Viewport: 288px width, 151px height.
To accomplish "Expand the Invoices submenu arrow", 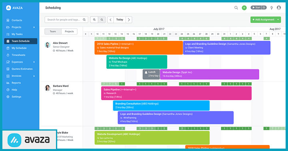I will click(x=34, y=76).
